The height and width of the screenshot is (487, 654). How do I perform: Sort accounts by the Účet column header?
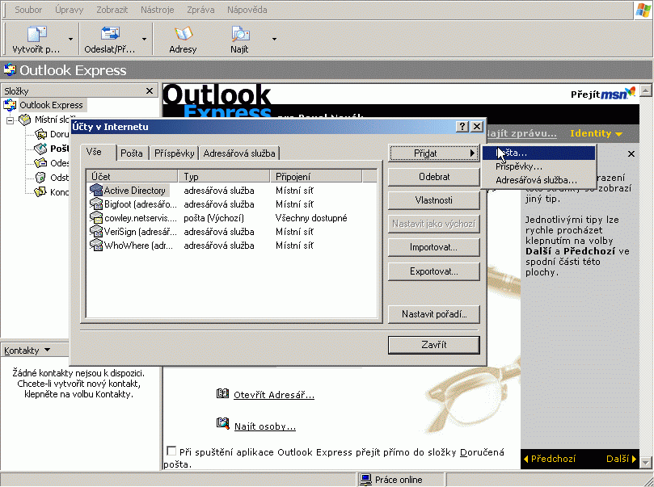pos(133,176)
